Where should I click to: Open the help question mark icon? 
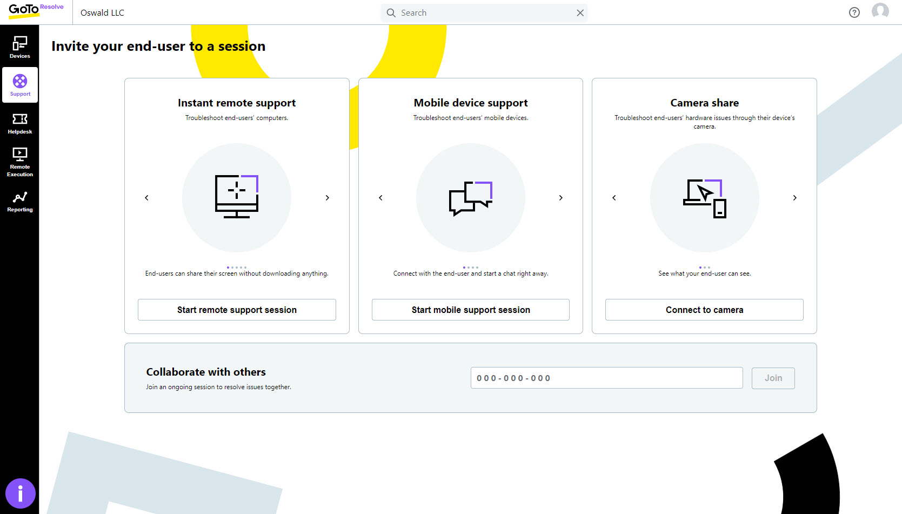point(854,12)
